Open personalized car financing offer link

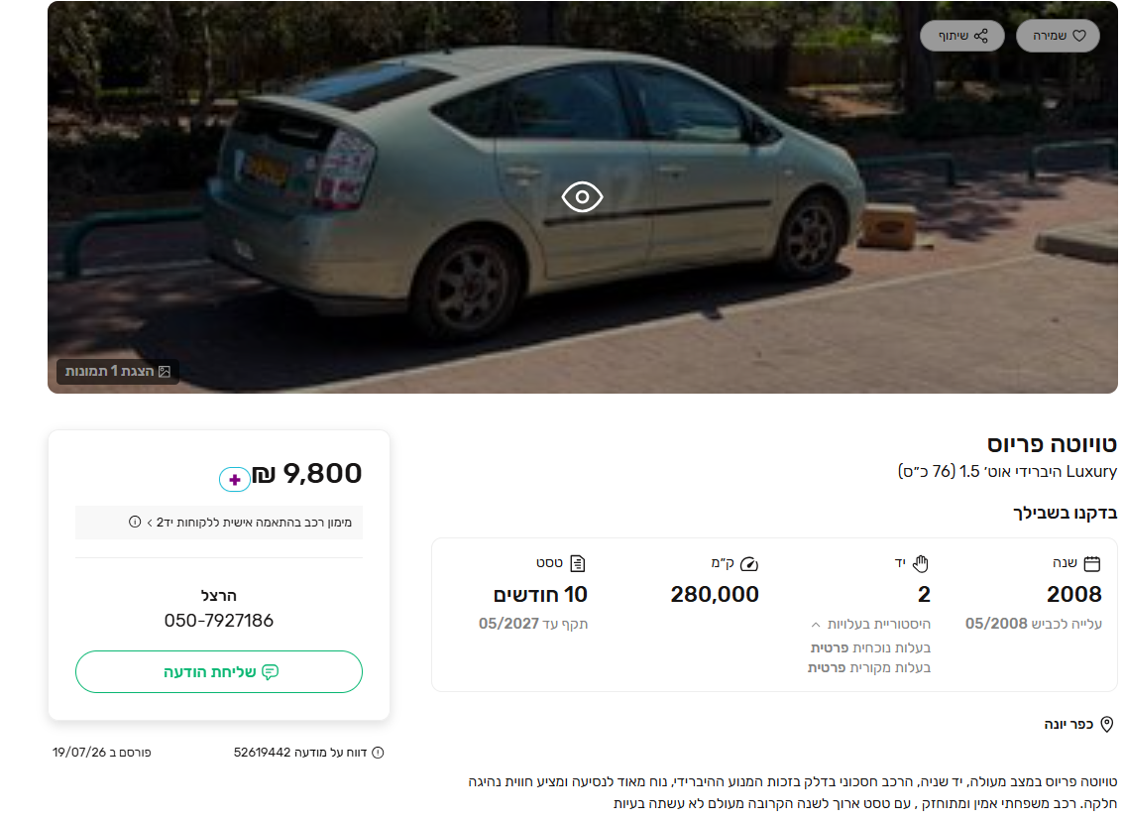point(250,522)
